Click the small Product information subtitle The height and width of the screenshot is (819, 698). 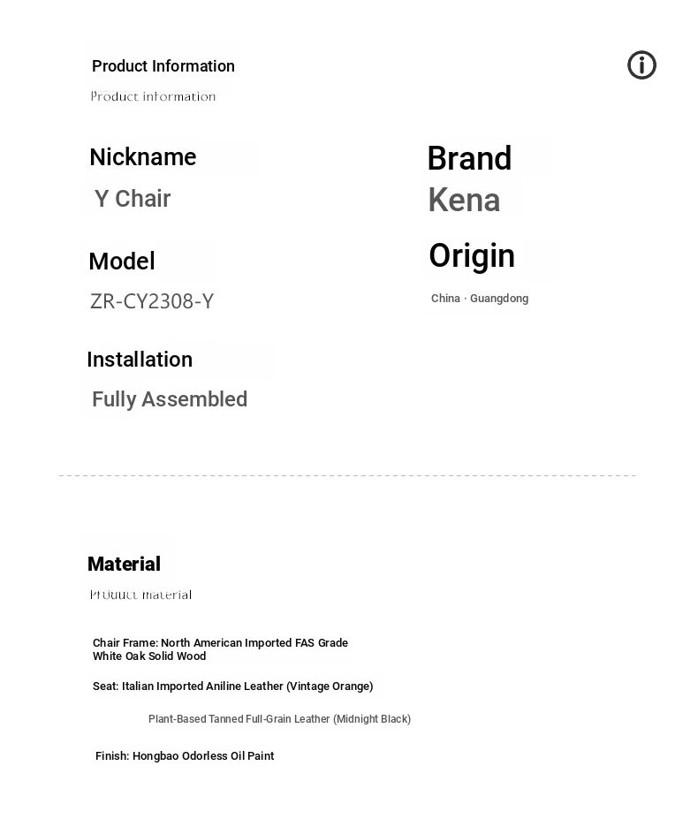pyautogui.click(x=153, y=96)
